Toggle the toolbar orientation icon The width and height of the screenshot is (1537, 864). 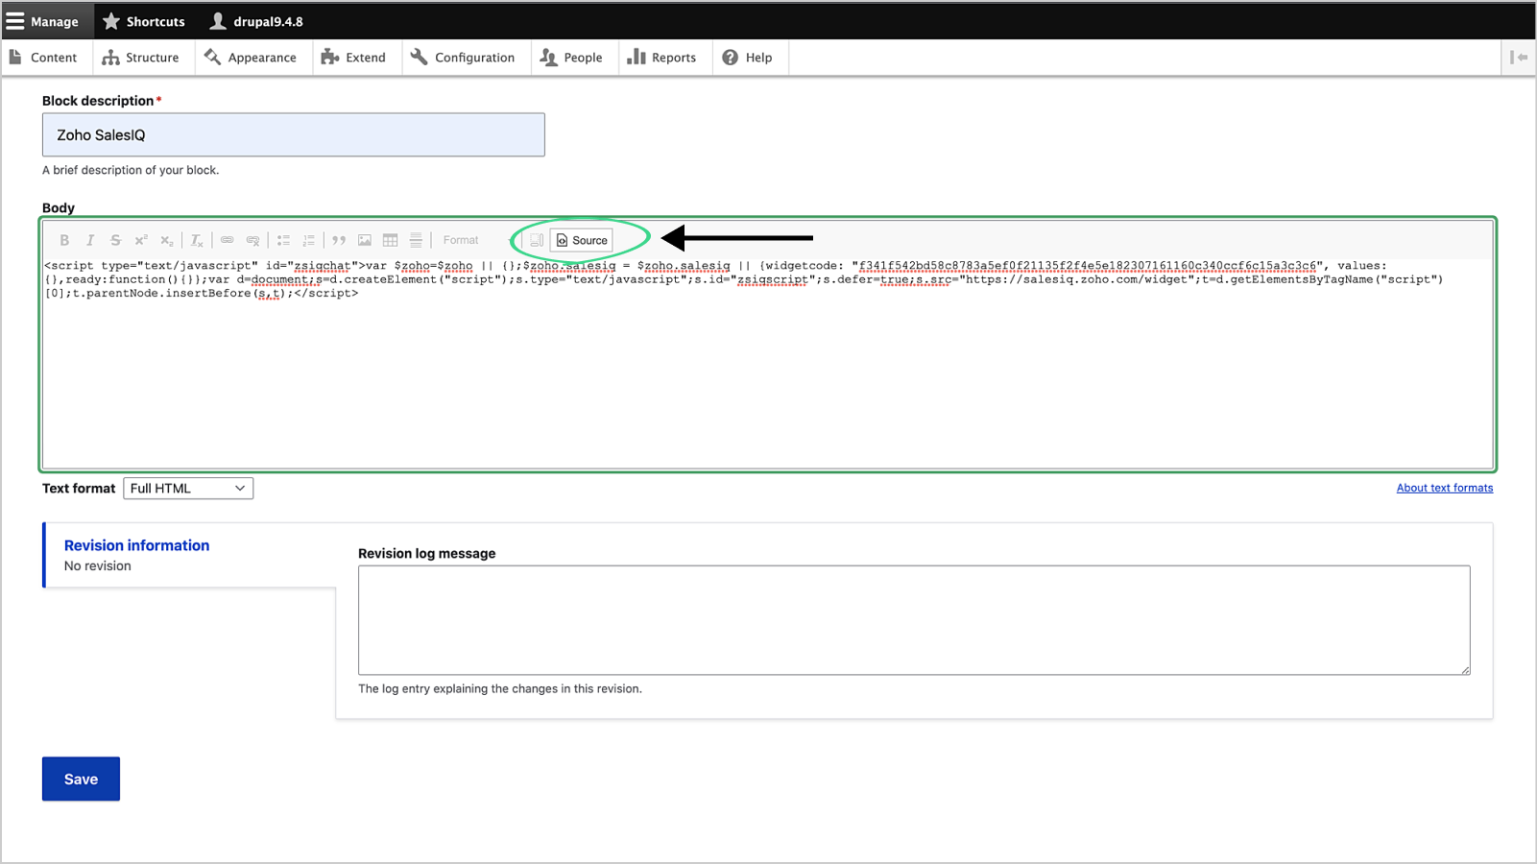(x=1518, y=58)
